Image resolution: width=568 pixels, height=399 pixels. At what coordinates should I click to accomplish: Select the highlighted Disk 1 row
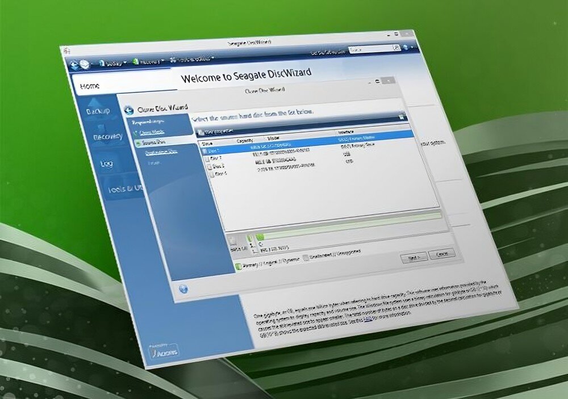pos(307,145)
